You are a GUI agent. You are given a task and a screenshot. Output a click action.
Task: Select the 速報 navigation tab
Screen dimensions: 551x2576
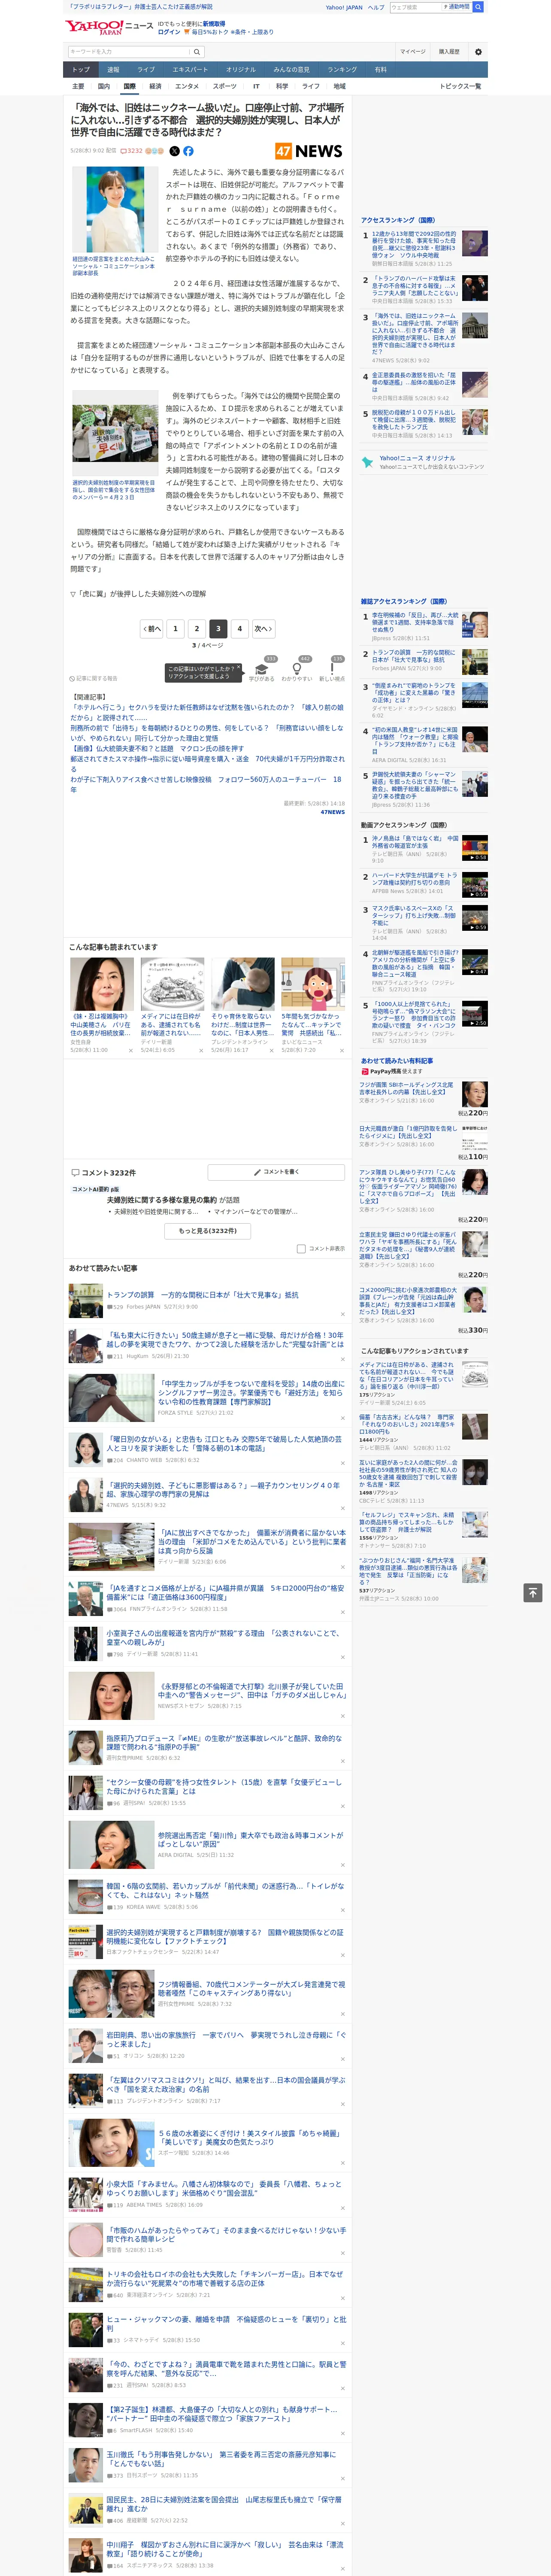click(113, 70)
